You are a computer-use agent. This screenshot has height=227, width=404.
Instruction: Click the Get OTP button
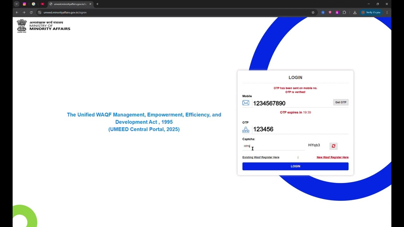click(x=341, y=102)
